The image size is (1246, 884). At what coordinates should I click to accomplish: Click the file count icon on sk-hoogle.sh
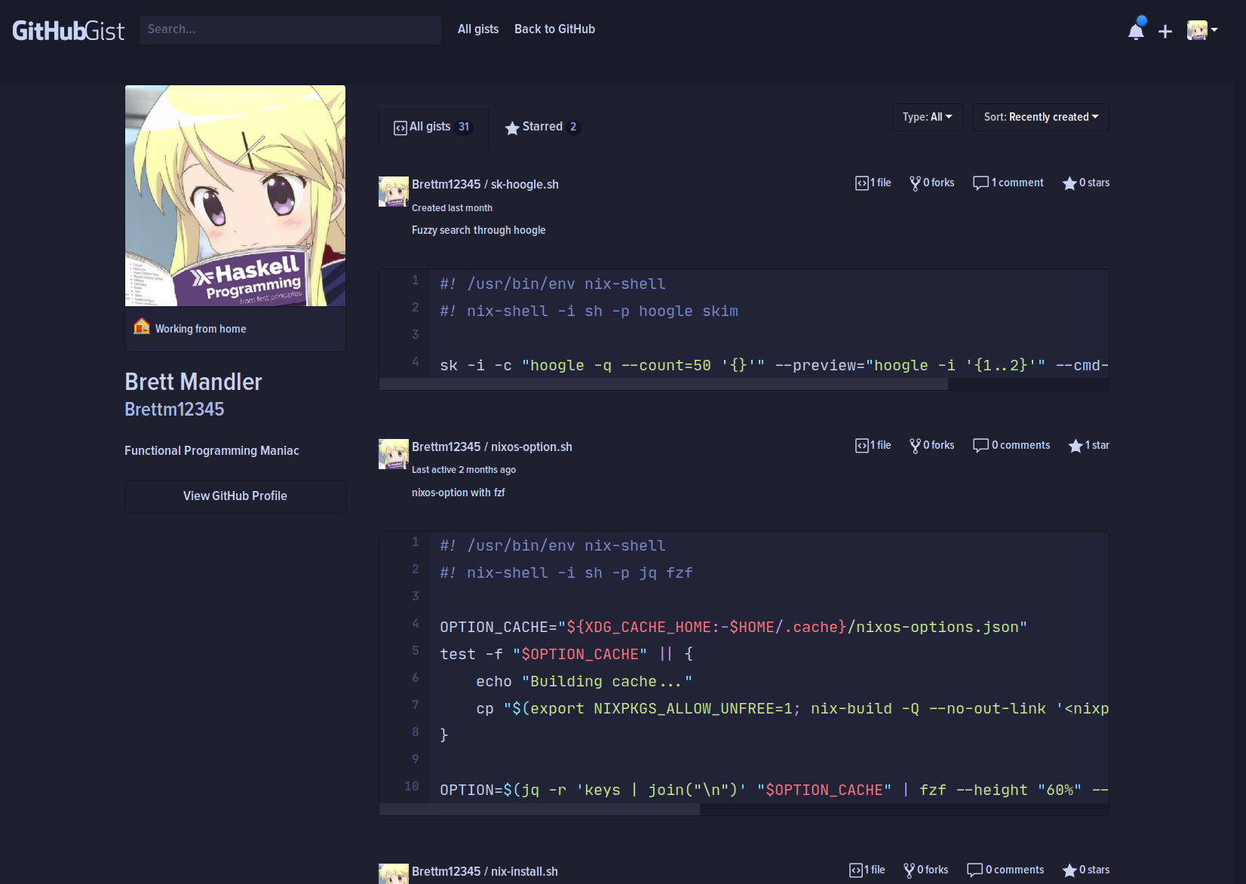pyautogui.click(x=873, y=183)
